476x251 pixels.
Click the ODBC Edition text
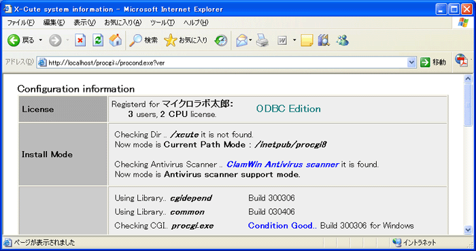point(288,109)
